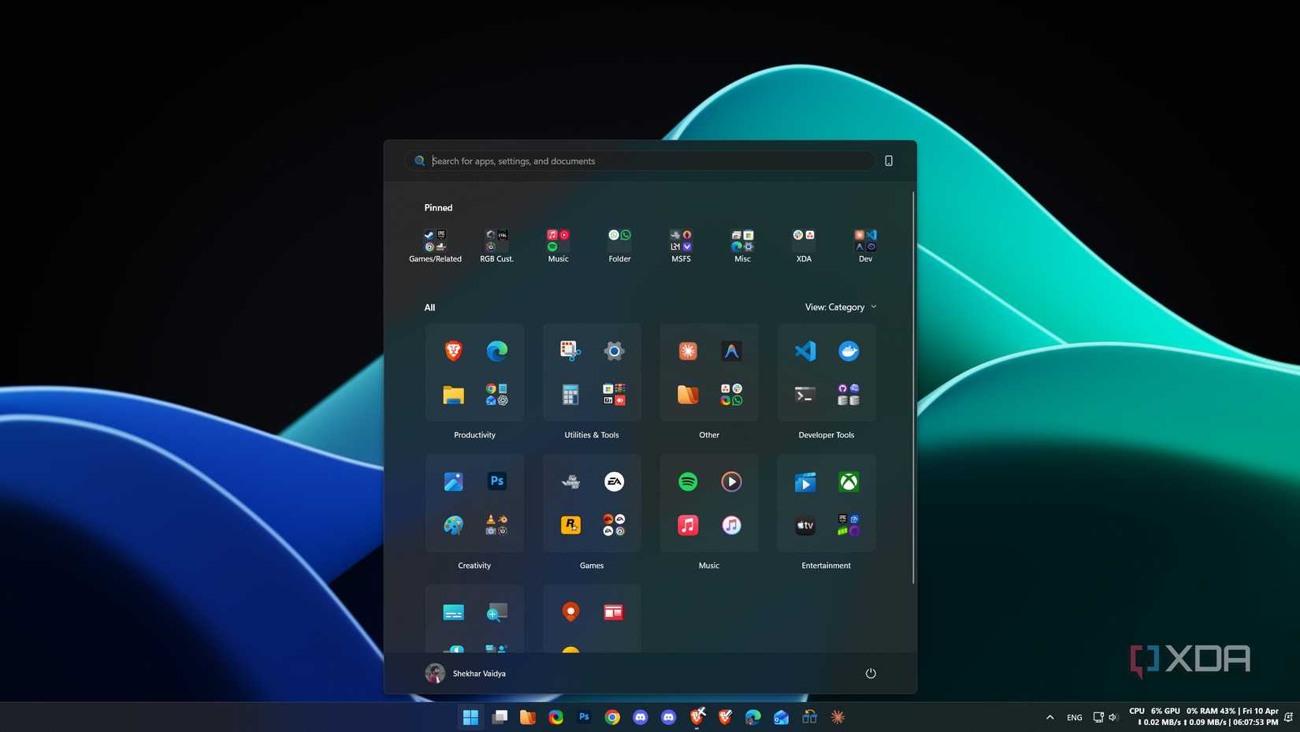Viewport: 1300px width, 732px height.
Task: Launch Brave browser from Productivity
Action: (x=453, y=351)
